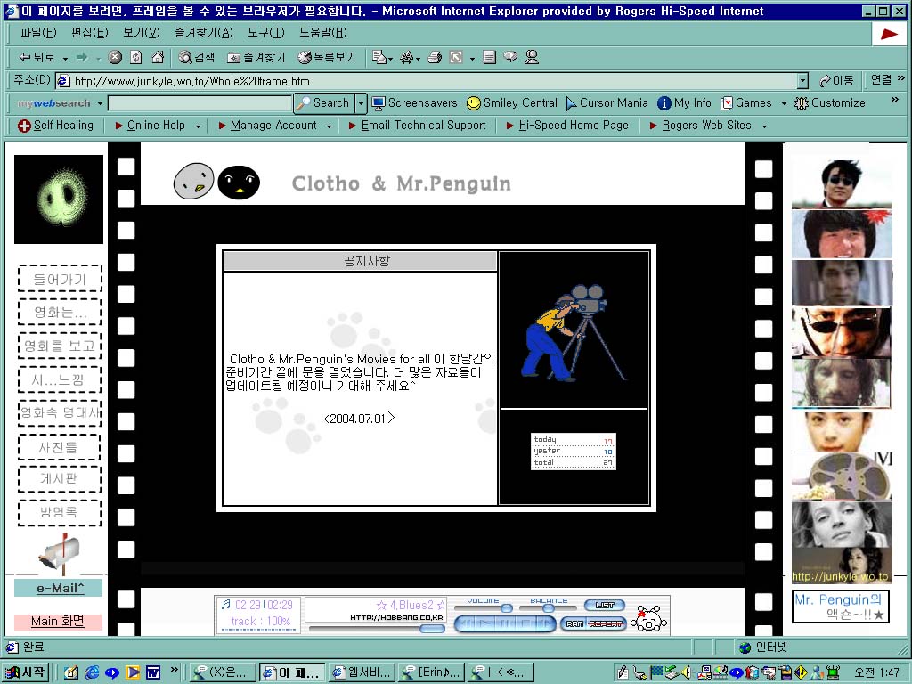The width and height of the screenshot is (912, 684).
Task: Click the 게시판 sidebar button
Action: tap(59, 479)
